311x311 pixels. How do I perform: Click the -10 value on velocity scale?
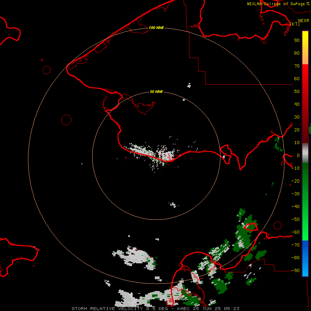coord(295,168)
